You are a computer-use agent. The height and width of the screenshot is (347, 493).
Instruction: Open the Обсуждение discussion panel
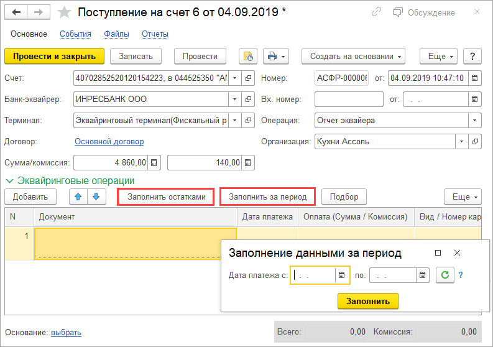coord(424,12)
